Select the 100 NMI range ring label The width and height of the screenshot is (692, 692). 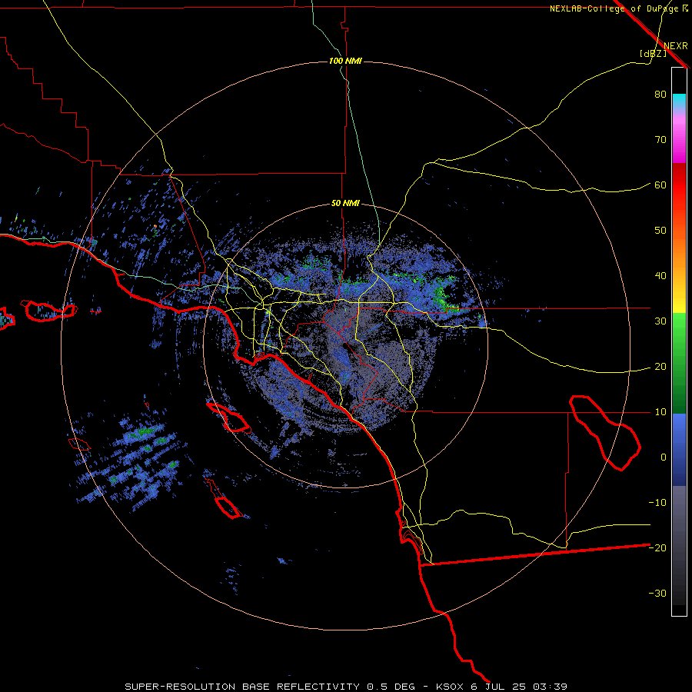click(345, 61)
